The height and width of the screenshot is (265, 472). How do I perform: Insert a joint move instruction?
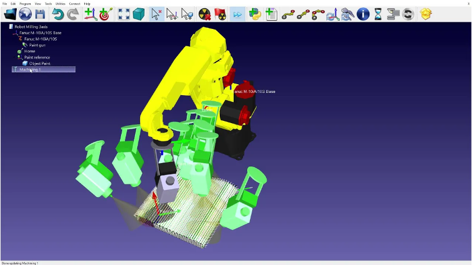pos(288,14)
